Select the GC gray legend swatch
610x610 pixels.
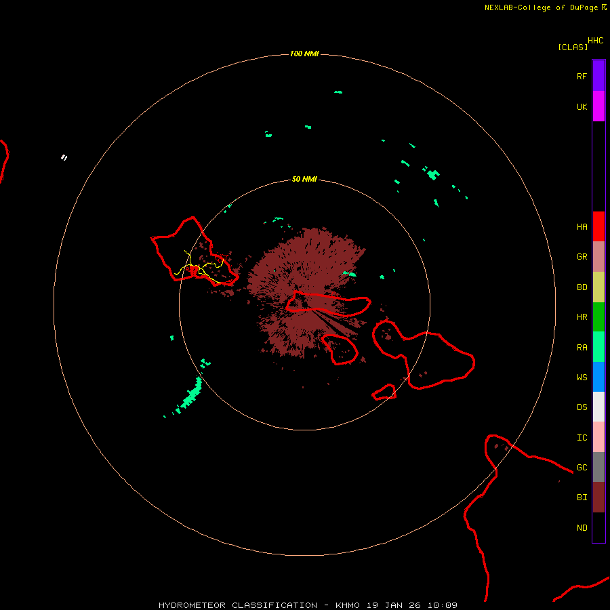pos(598,467)
